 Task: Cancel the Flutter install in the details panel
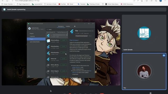pyautogui.click(x=93, y=31)
